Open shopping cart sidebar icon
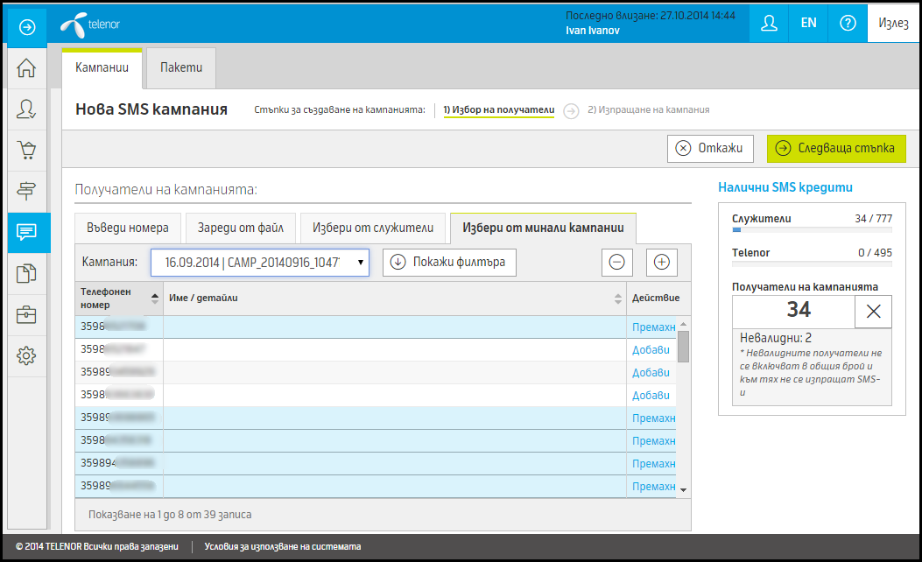Viewport: 922px width, 562px height. pyautogui.click(x=26, y=151)
